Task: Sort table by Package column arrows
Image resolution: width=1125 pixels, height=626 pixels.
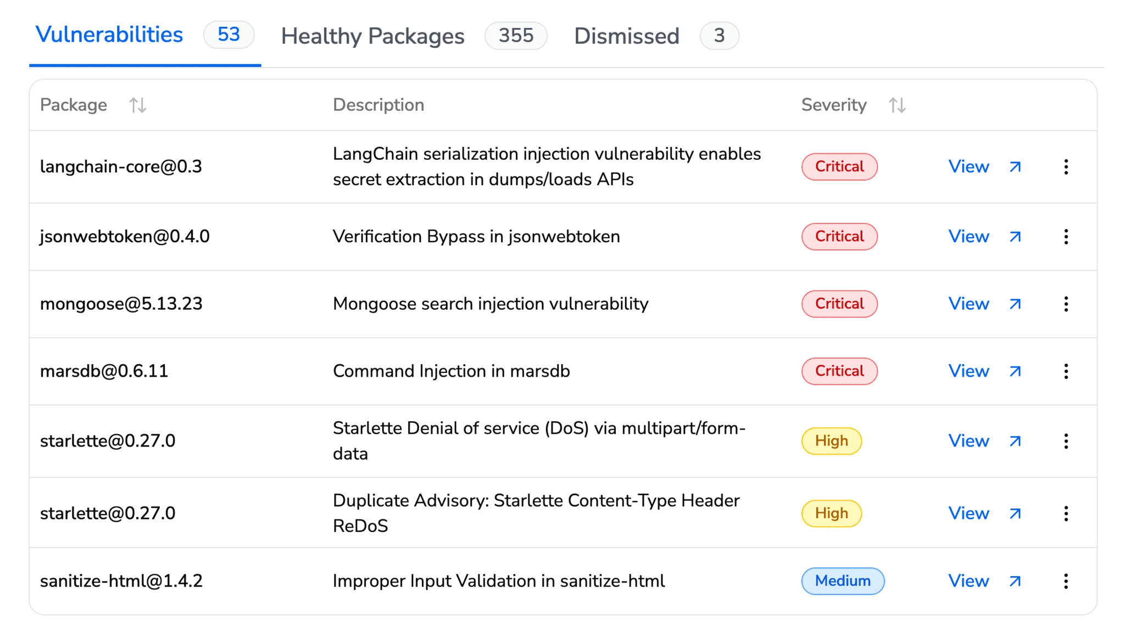Action: (x=137, y=105)
